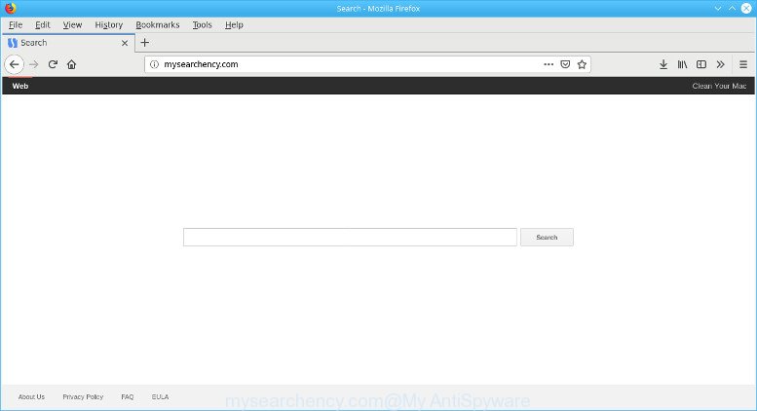Image resolution: width=757 pixels, height=411 pixels.
Task: Maximize the Firefox window
Action: pyautogui.click(x=732, y=8)
